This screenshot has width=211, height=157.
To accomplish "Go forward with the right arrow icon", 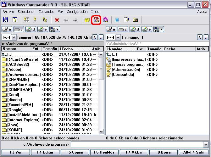I will (x=75, y=20).
